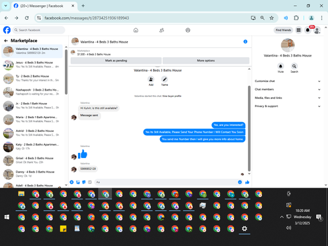Open a new browser tab
Image resolution: width=328 pixels, height=246 pixels.
click(83, 6)
